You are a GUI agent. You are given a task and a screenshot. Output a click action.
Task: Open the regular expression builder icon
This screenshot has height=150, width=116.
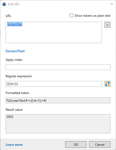pyautogui.click(x=107, y=84)
